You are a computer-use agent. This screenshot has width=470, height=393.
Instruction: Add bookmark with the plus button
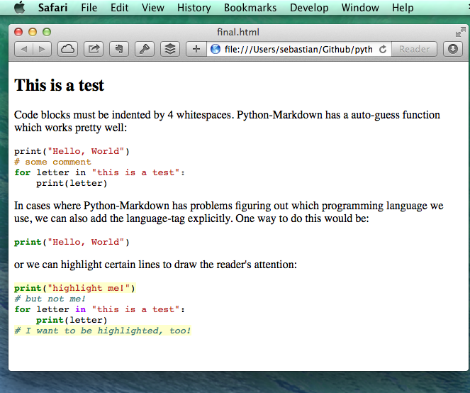pos(196,49)
